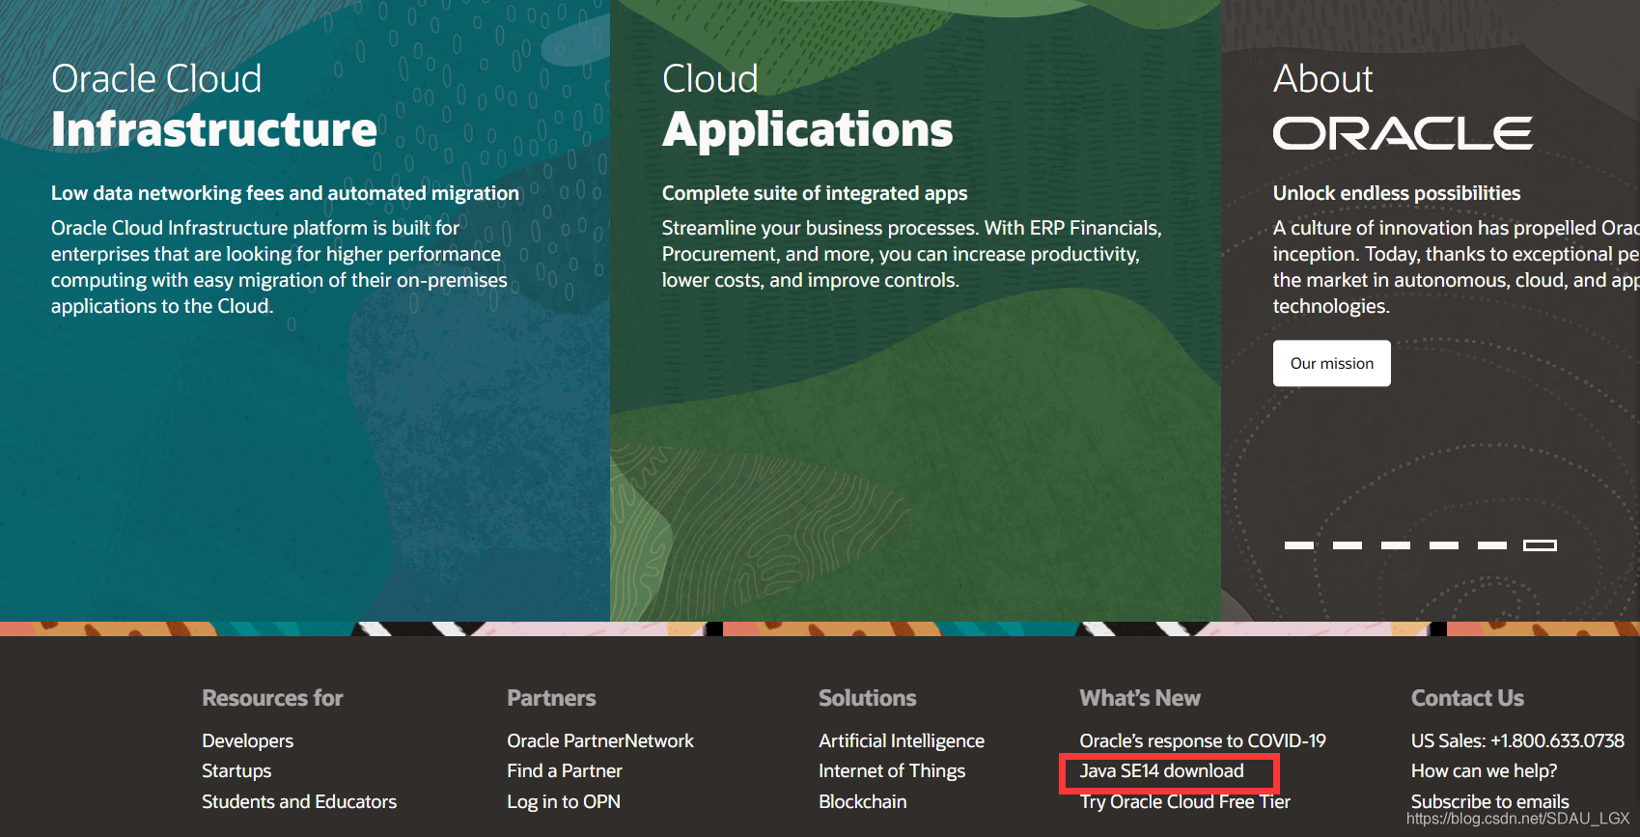Click the What's New footer heading
1640x837 pixels.
[1140, 698]
